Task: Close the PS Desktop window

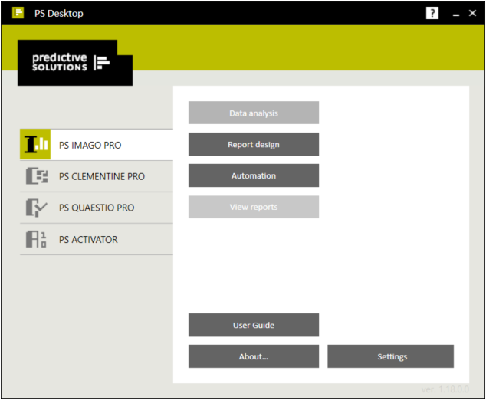Action: pyautogui.click(x=472, y=13)
